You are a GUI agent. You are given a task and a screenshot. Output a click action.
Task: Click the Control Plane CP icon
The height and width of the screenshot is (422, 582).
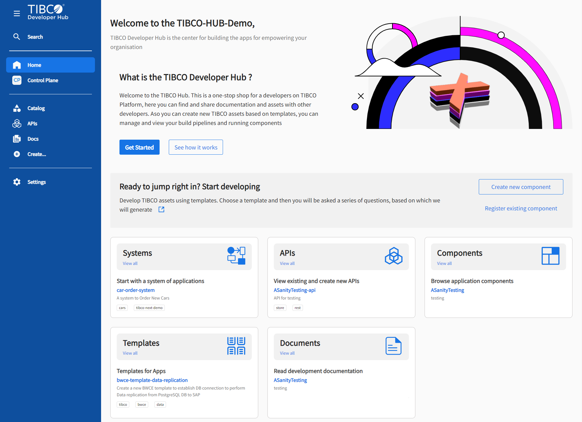coord(17,80)
